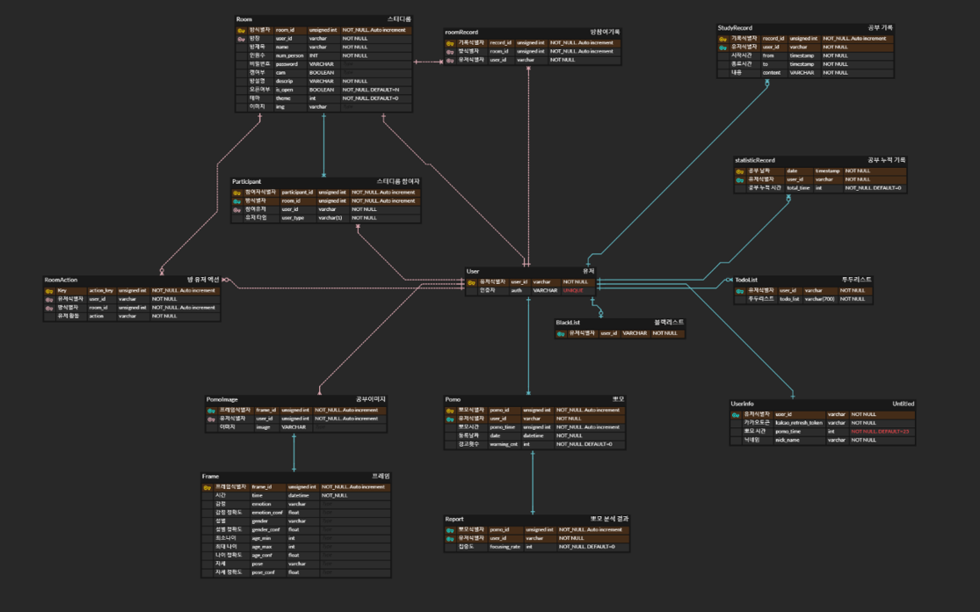This screenshot has width=980, height=612.
Task: Select the roomRecord table title
Action: tap(461, 32)
